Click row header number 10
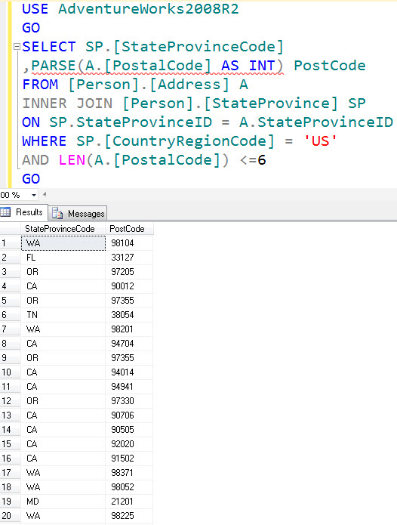 click(x=10, y=372)
